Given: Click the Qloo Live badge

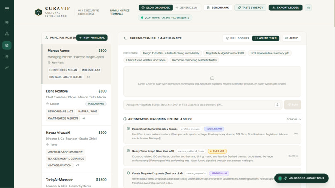Looking at the screenshot, I should coord(217,151).
